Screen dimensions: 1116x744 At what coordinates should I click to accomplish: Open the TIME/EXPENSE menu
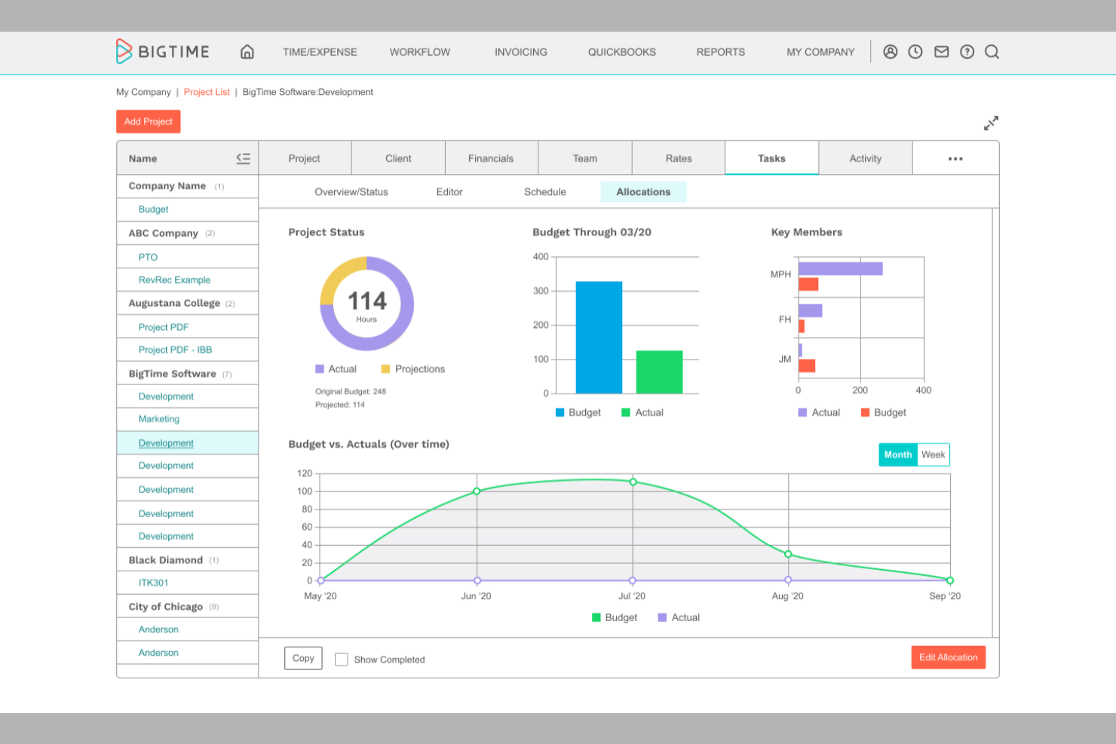pos(320,52)
